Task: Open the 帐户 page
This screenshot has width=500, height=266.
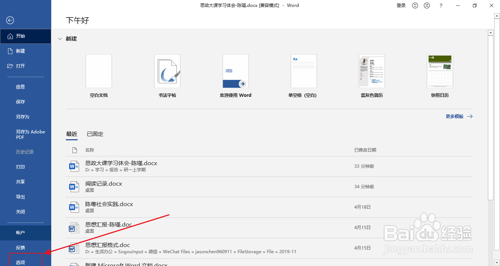Action: click(x=26, y=233)
